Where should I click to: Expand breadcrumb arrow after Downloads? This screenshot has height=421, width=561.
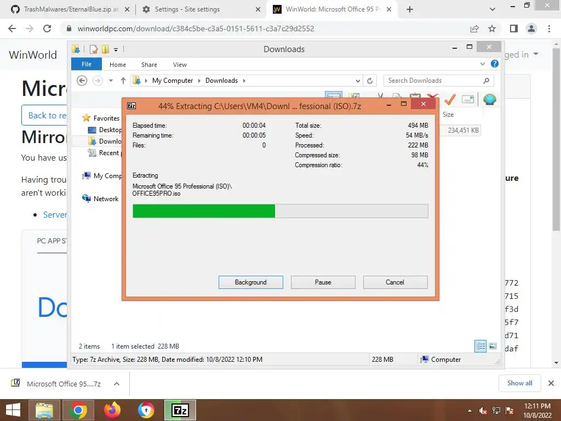pos(244,81)
